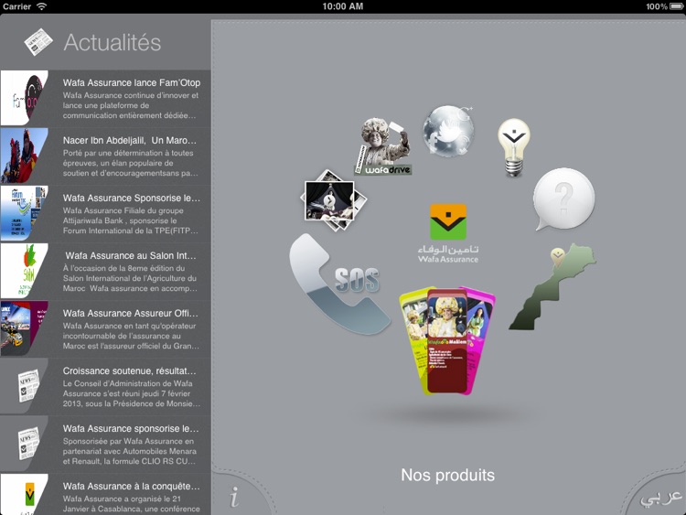
Task: Tap the Actualités newspaper header icon
Action: (x=38, y=42)
